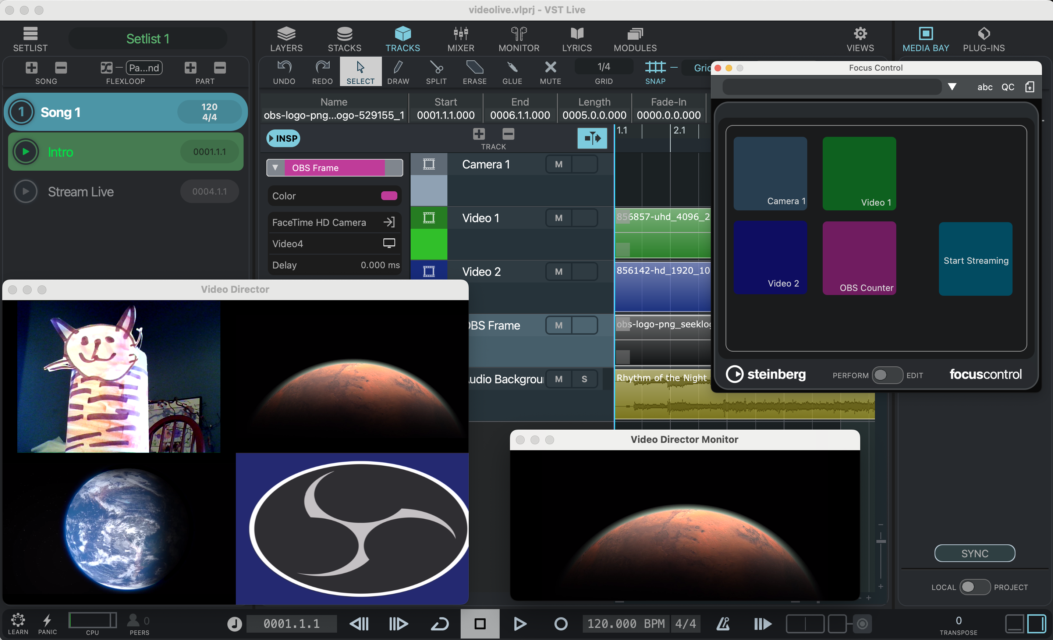Switch to the Plug-Ins tab
Image resolution: width=1053 pixels, height=640 pixels.
(x=984, y=39)
